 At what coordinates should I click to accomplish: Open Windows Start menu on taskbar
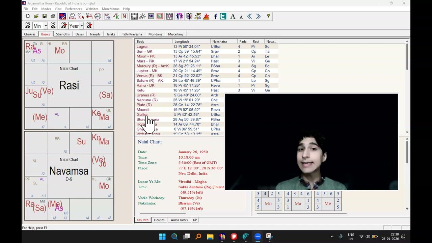point(162,237)
